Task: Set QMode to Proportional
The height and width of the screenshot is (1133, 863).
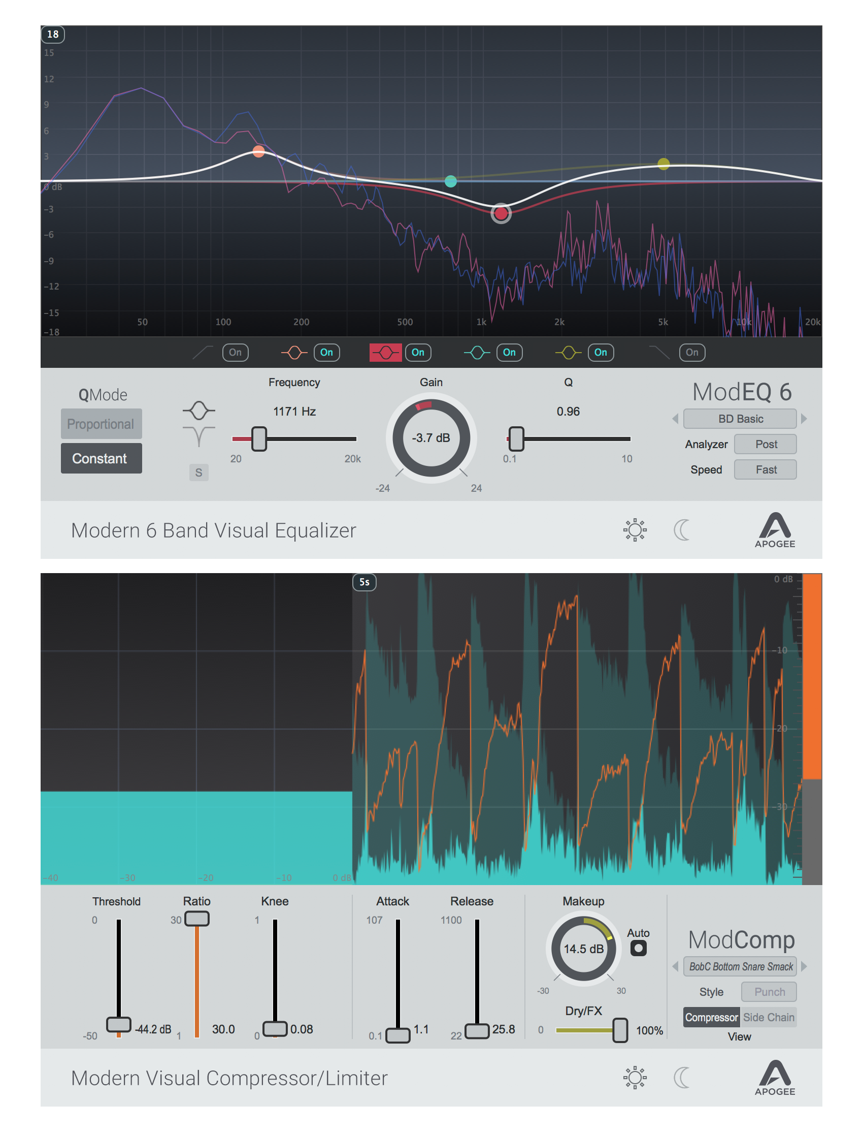Action: pyautogui.click(x=101, y=424)
